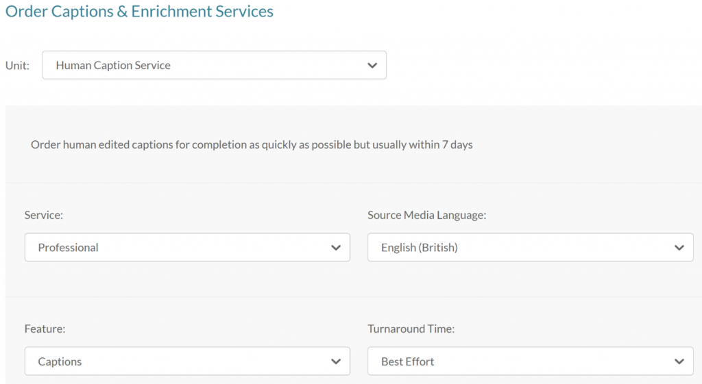Image resolution: width=702 pixels, height=384 pixels.
Task: Open the Feature selection dropdown
Action: click(x=187, y=361)
